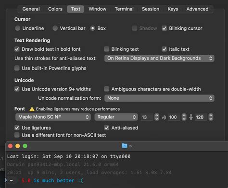Click the green zoom button of terminal
The width and height of the screenshot is (228, 188).
(25, 146)
